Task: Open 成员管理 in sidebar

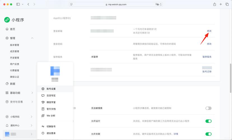Action: 15,51
